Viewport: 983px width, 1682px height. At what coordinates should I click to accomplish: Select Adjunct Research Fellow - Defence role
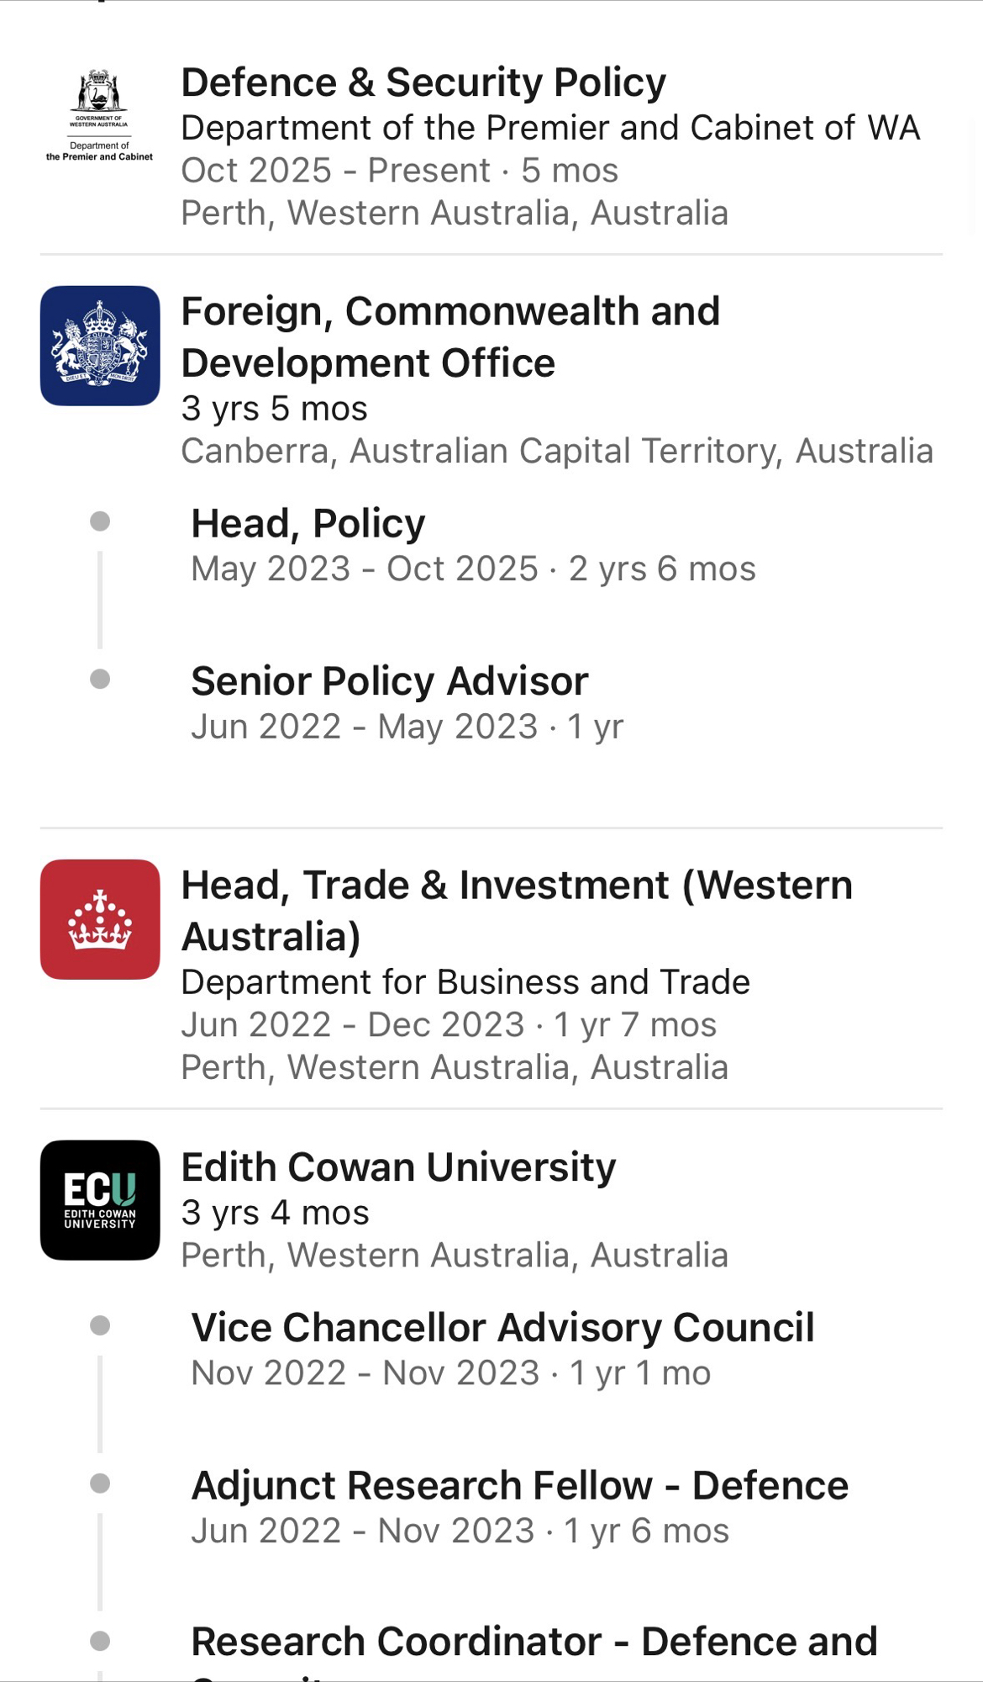pos(519,1485)
